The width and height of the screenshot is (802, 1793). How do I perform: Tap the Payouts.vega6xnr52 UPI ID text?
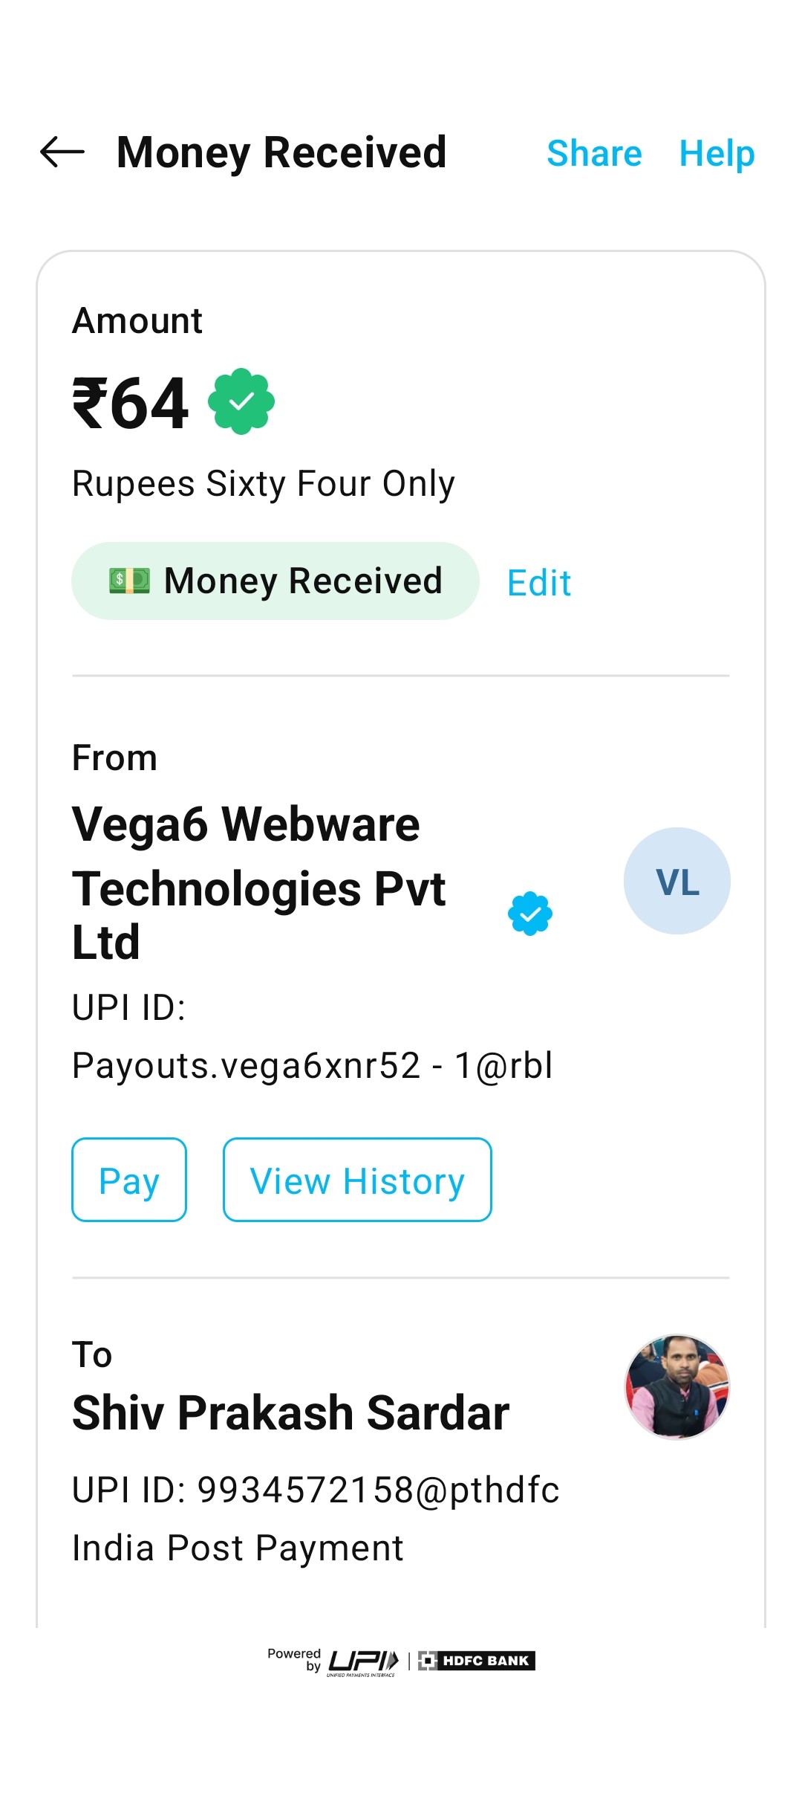[x=312, y=1065]
